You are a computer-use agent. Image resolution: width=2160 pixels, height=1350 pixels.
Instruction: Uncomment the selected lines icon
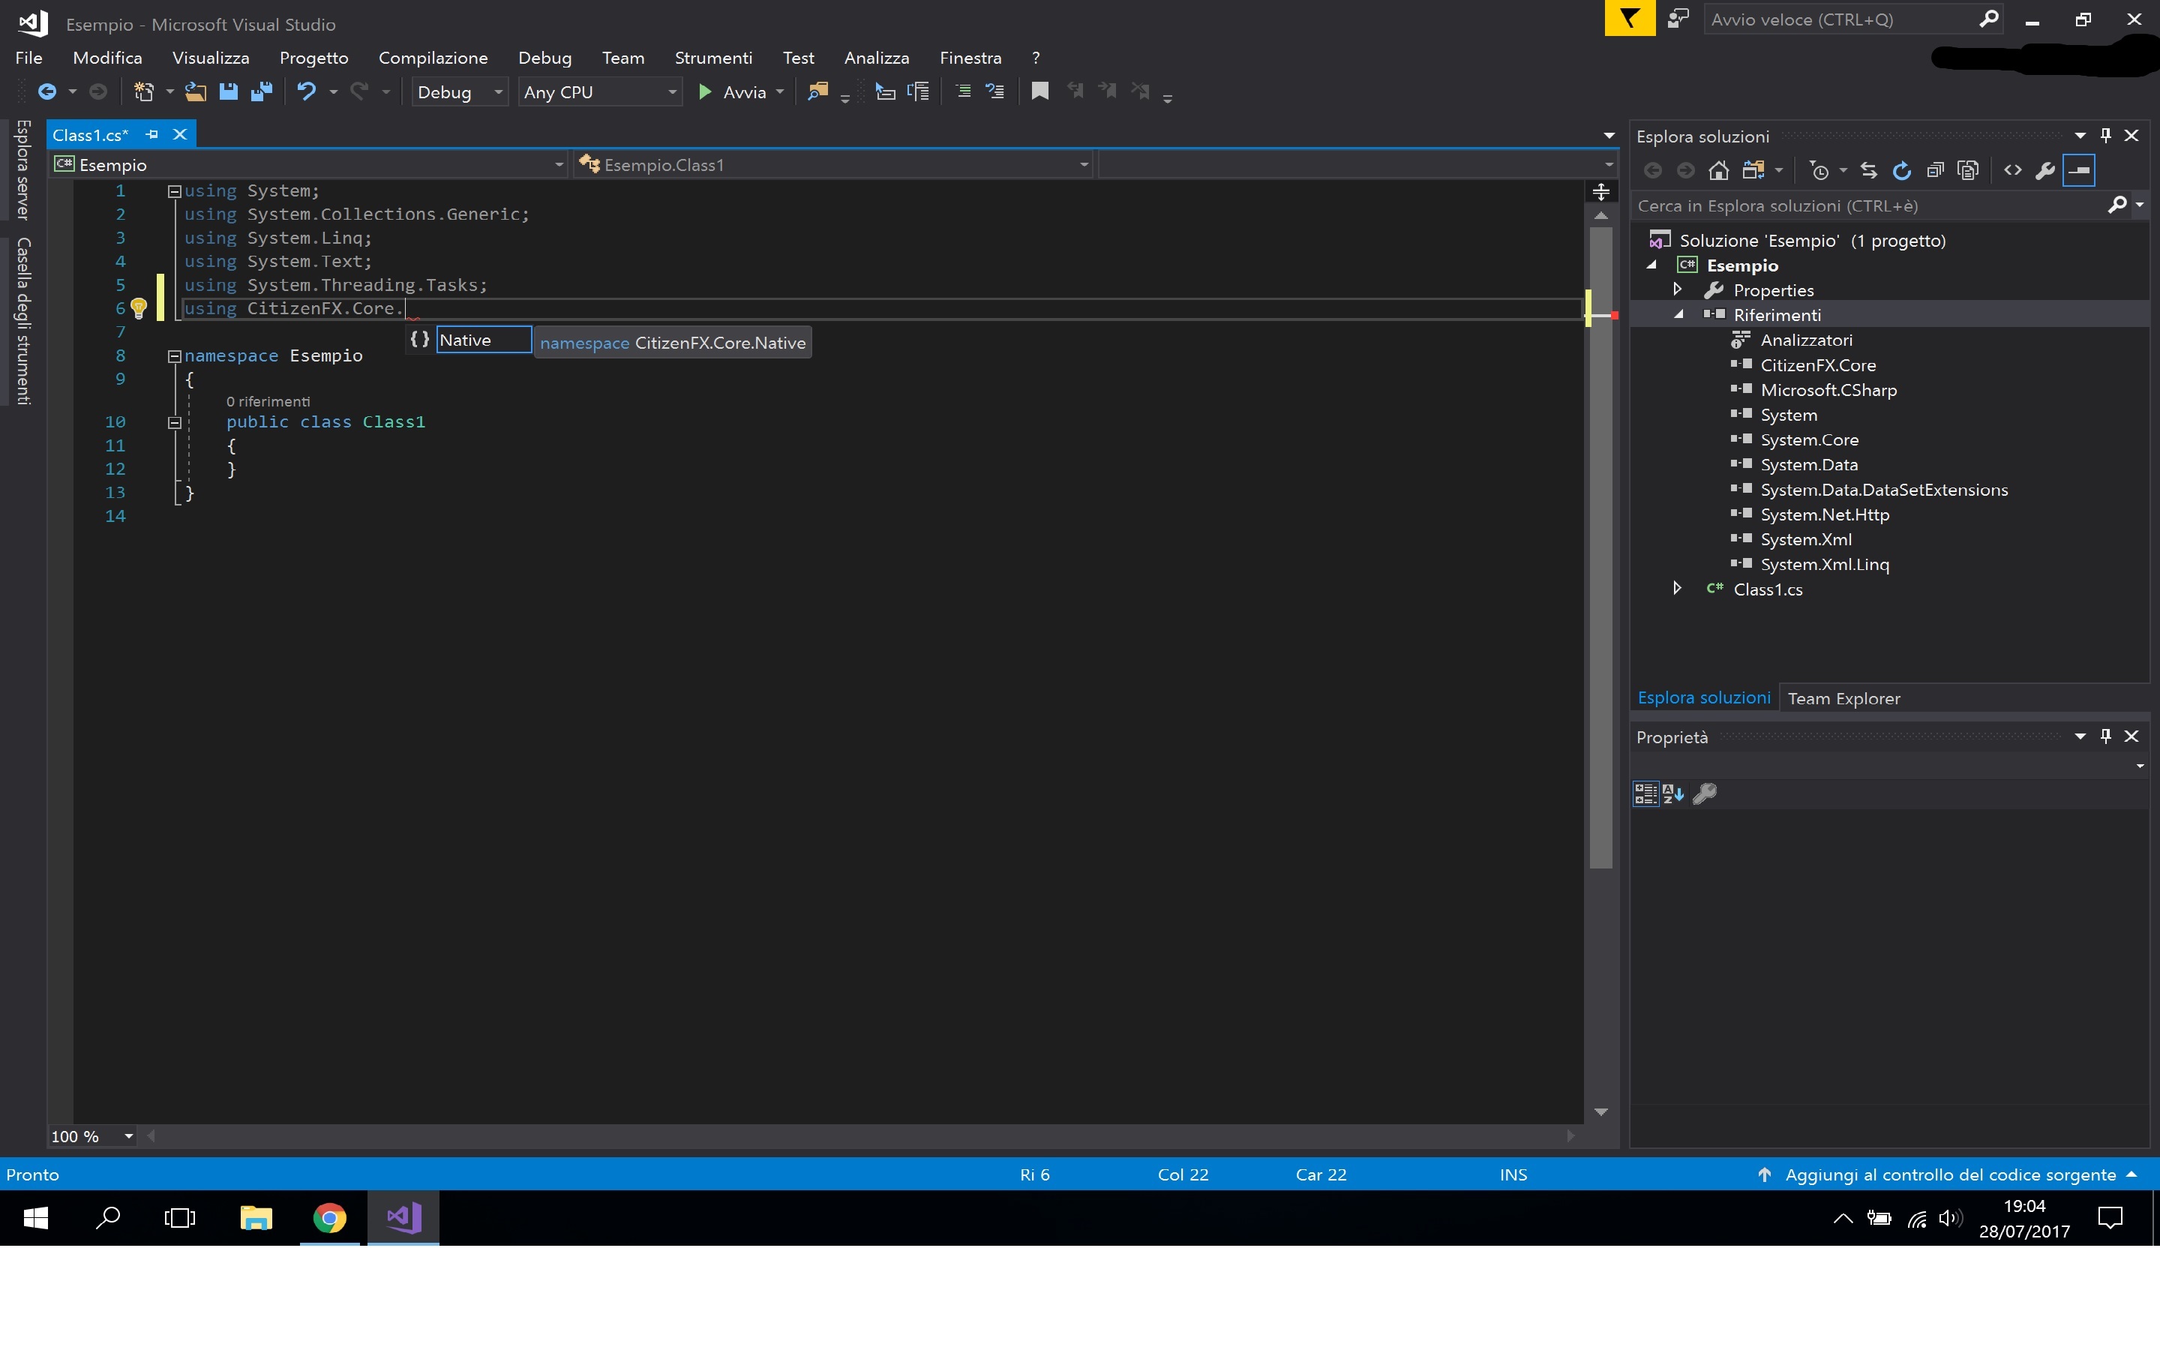pyautogui.click(x=995, y=92)
